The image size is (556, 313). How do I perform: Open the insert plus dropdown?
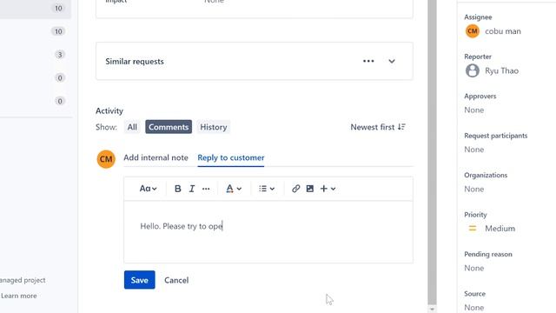click(x=328, y=189)
